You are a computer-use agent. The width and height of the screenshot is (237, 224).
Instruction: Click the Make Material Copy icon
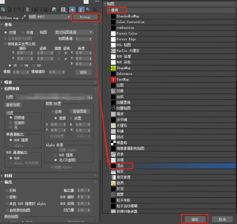coord(37,10)
